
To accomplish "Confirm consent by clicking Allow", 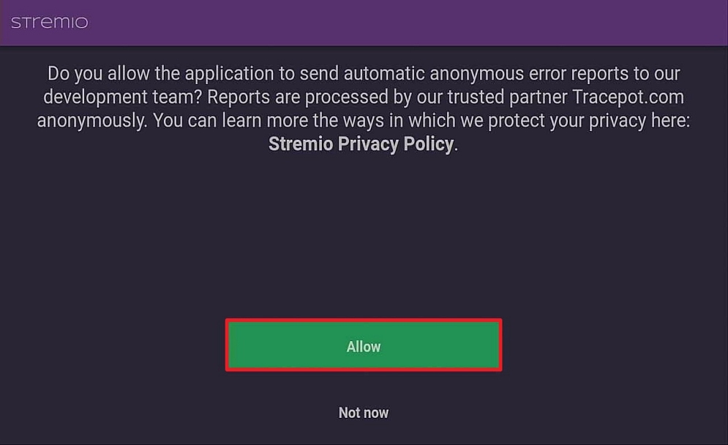I will point(363,346).
